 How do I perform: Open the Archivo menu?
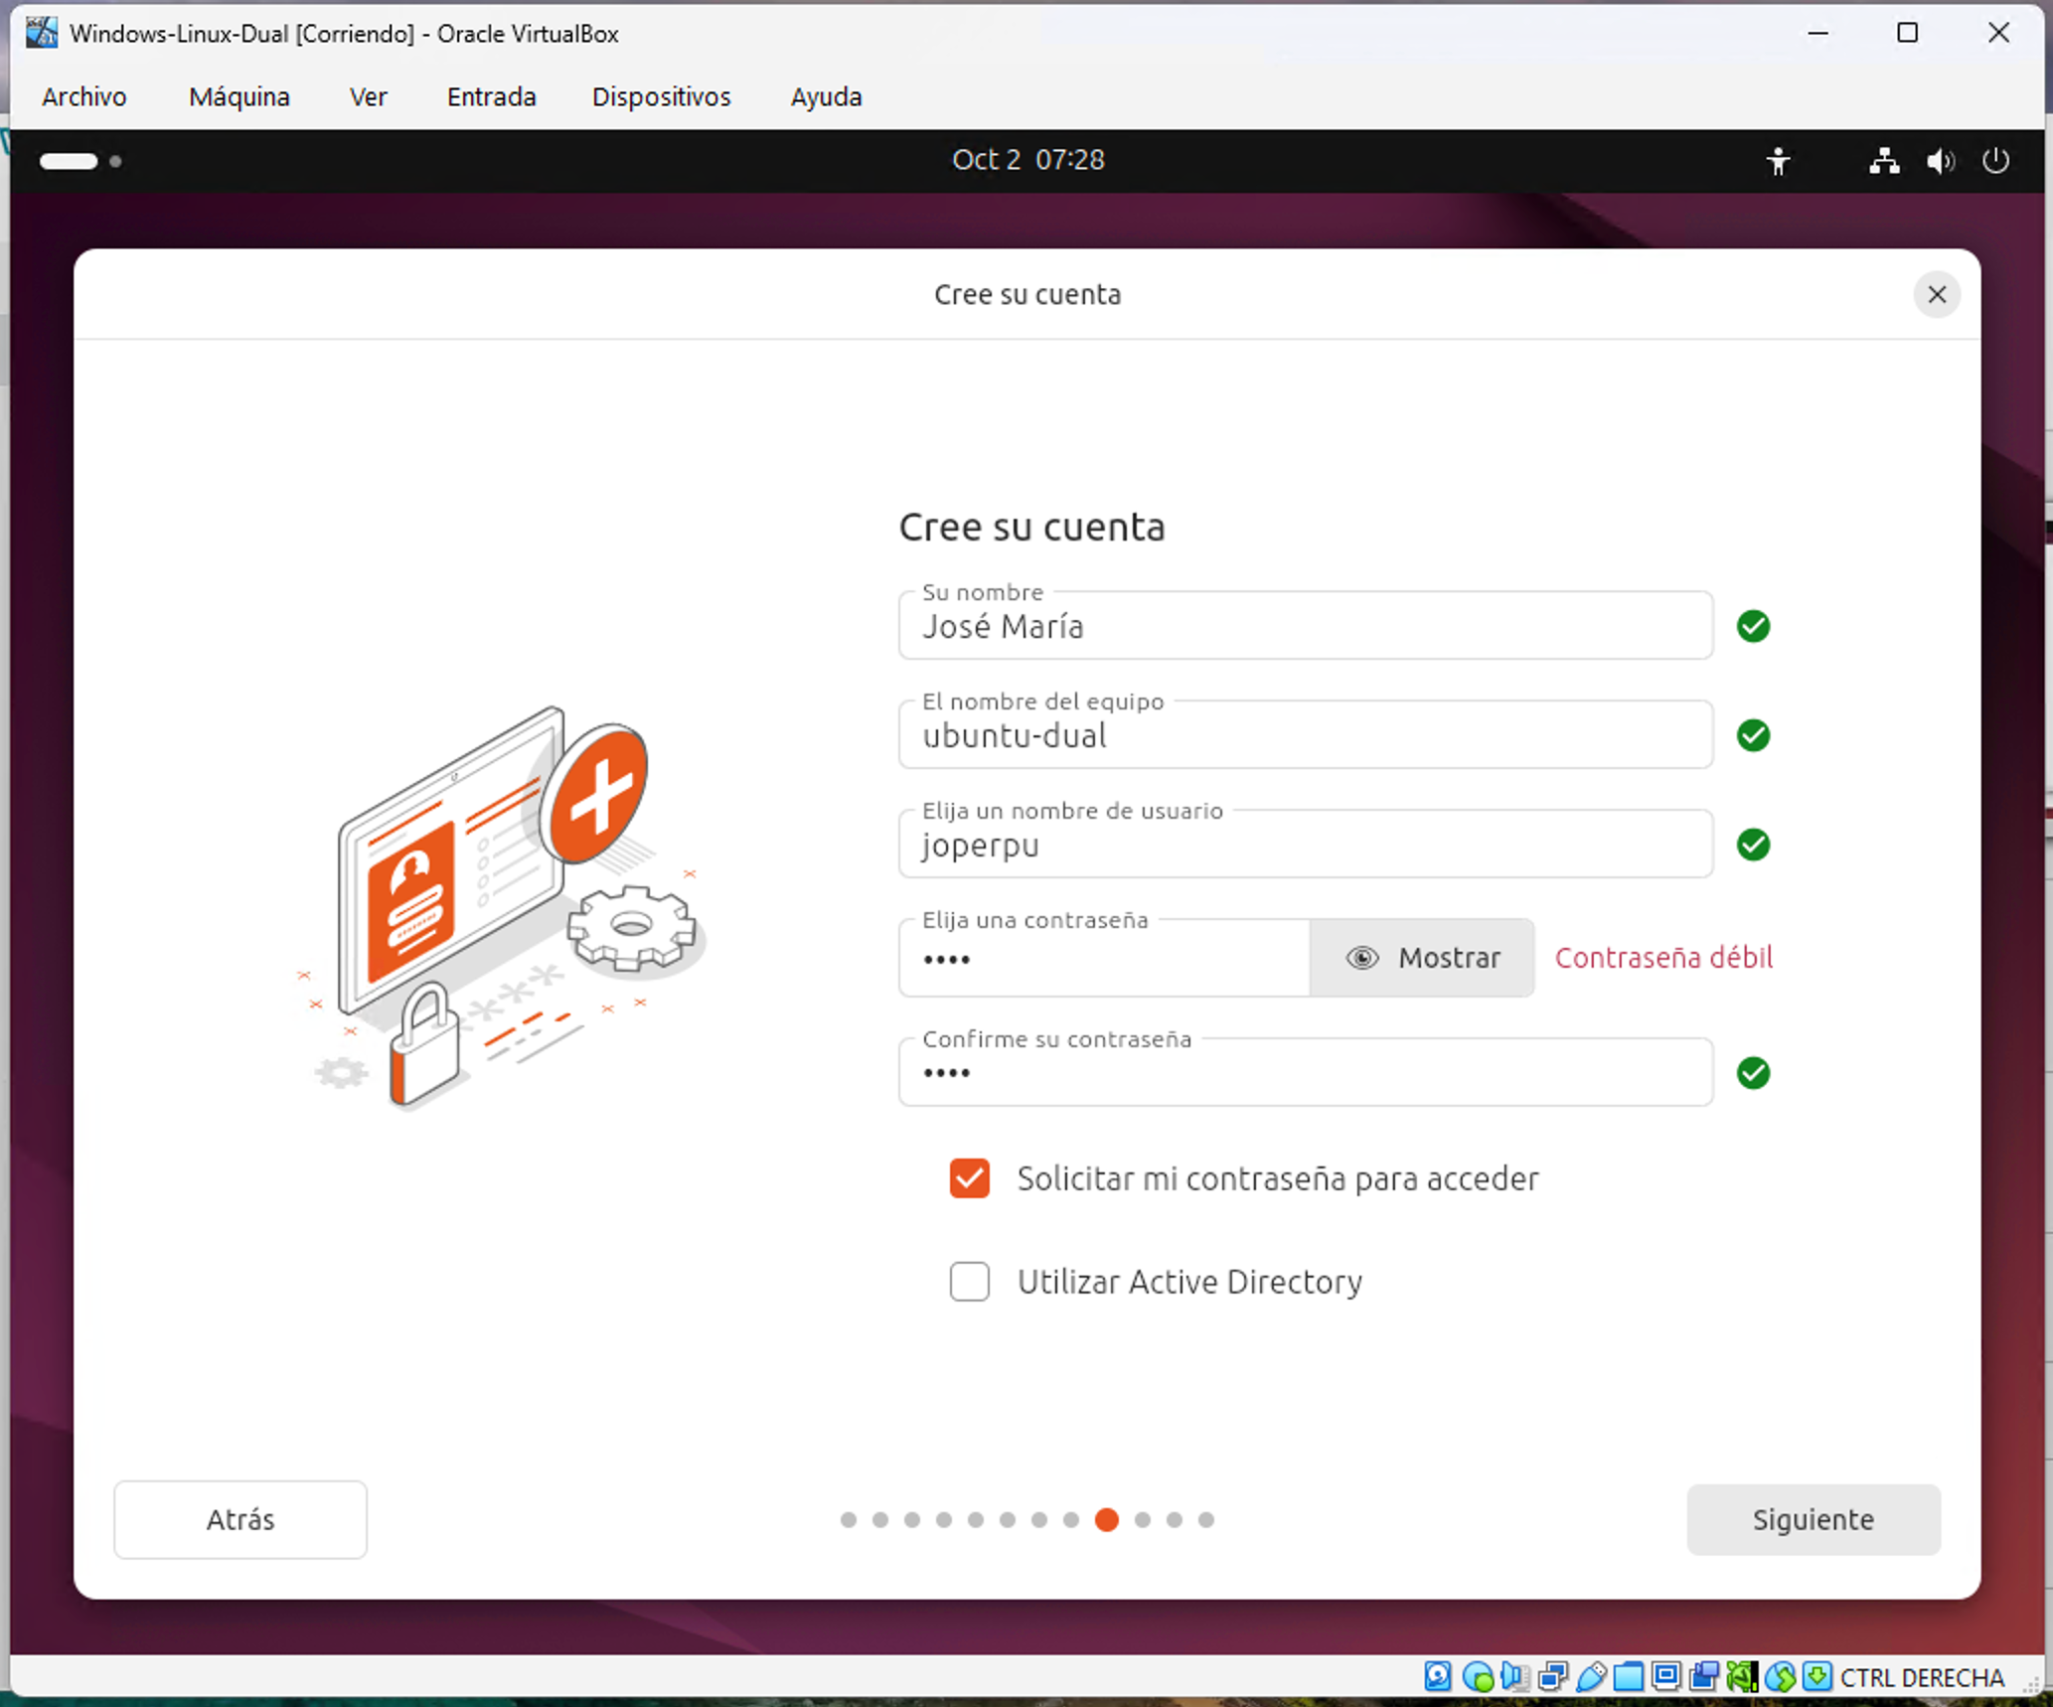tap(84, 96)
